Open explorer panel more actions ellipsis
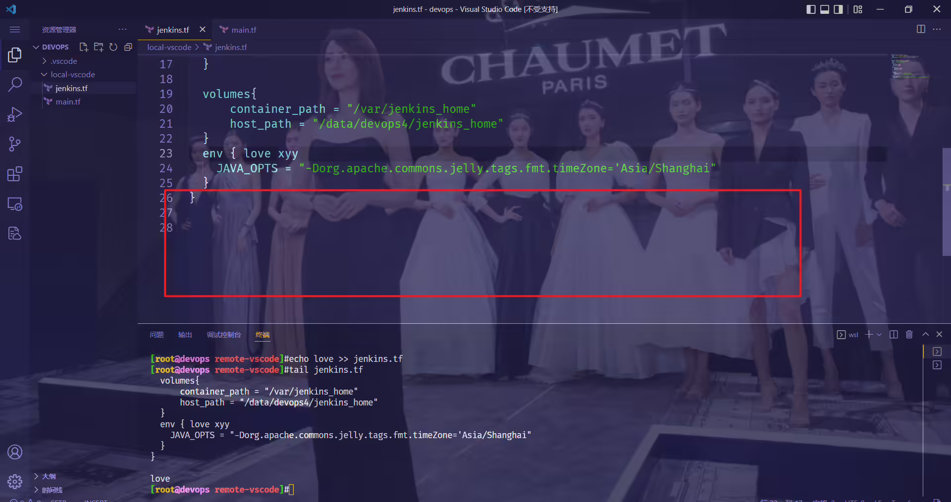Image resolution: width=951 pixels, height=502 pixels. click(x=122, y=30)
